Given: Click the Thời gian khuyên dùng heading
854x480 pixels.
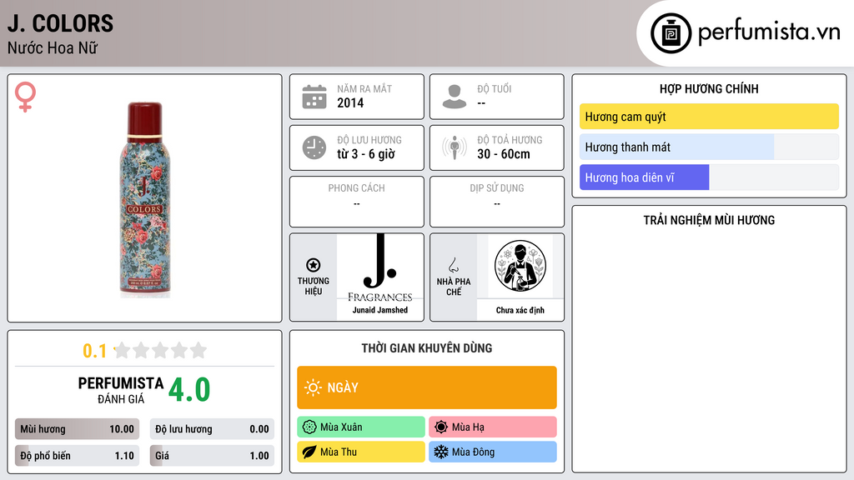Looking at the screenshot, I should tap(427, 348).
